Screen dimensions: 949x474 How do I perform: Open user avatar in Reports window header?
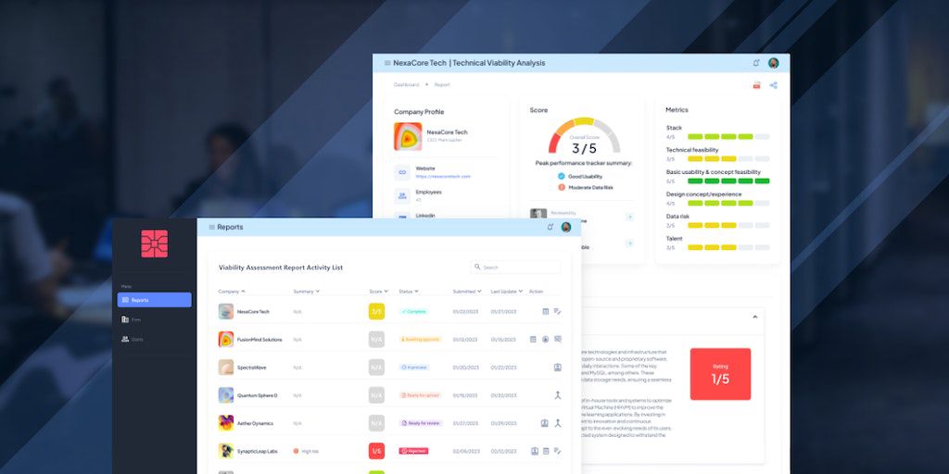point(566,228)
